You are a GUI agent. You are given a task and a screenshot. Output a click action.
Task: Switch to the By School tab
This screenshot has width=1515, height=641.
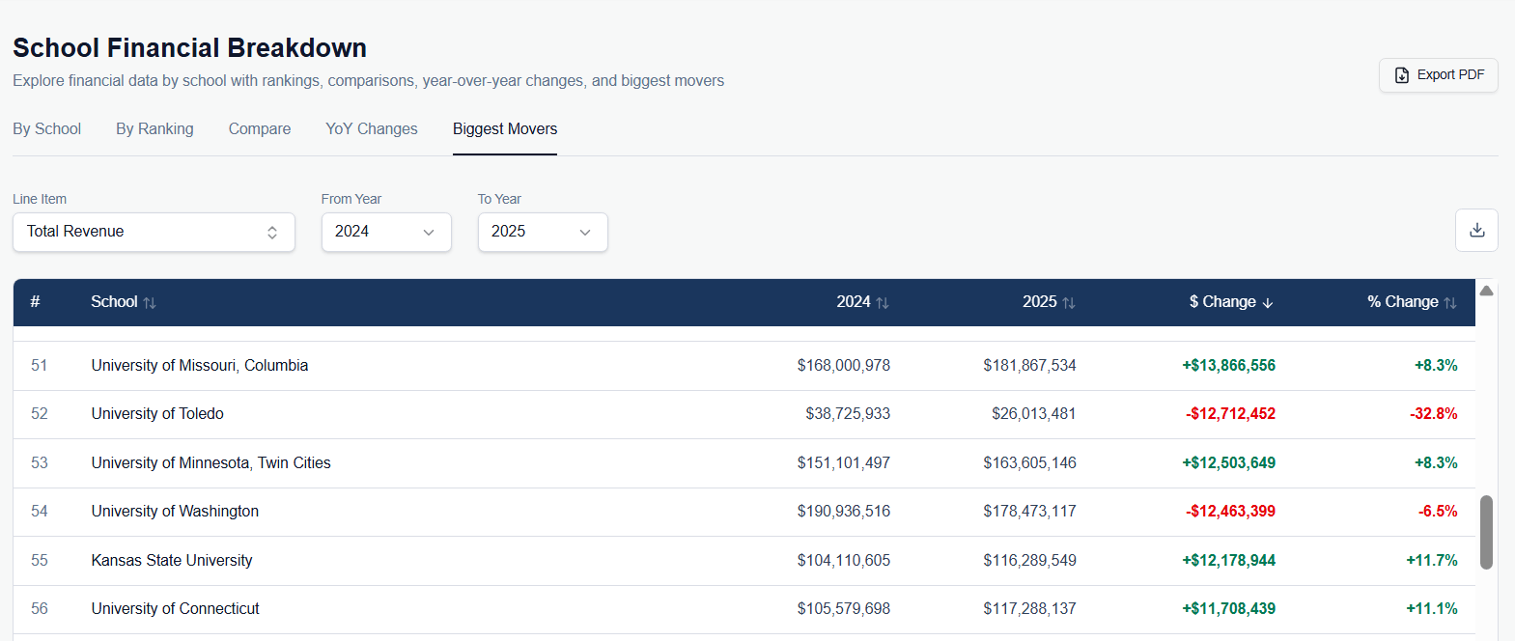point(46,129)
